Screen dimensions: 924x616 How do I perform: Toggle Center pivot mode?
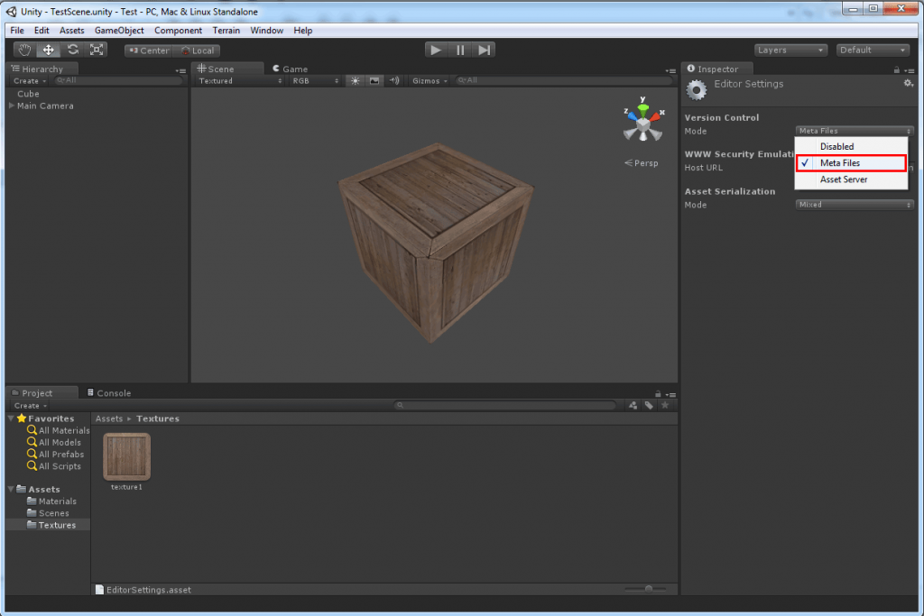click(149, 51)
